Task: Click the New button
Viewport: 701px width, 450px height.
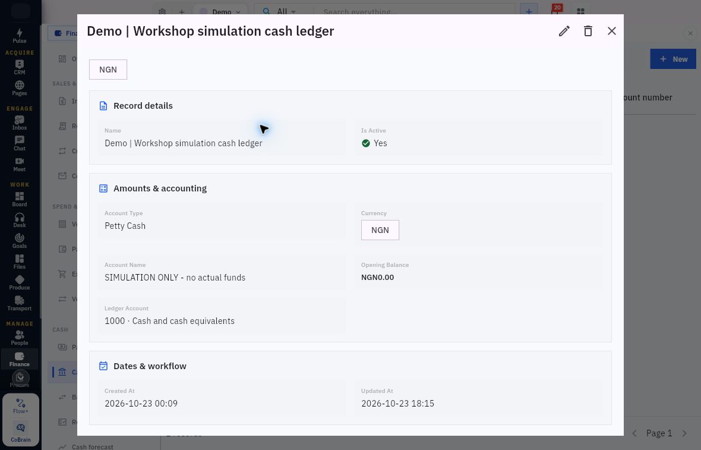Action: coord(673,59)
